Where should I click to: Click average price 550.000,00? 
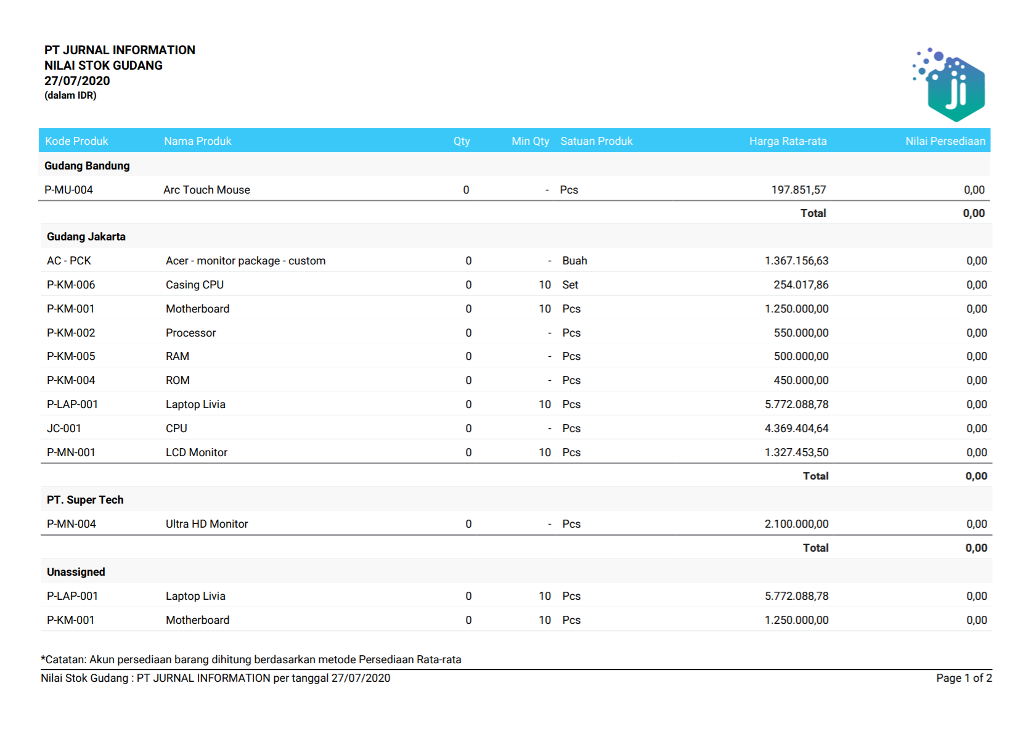tap(801, 333)
